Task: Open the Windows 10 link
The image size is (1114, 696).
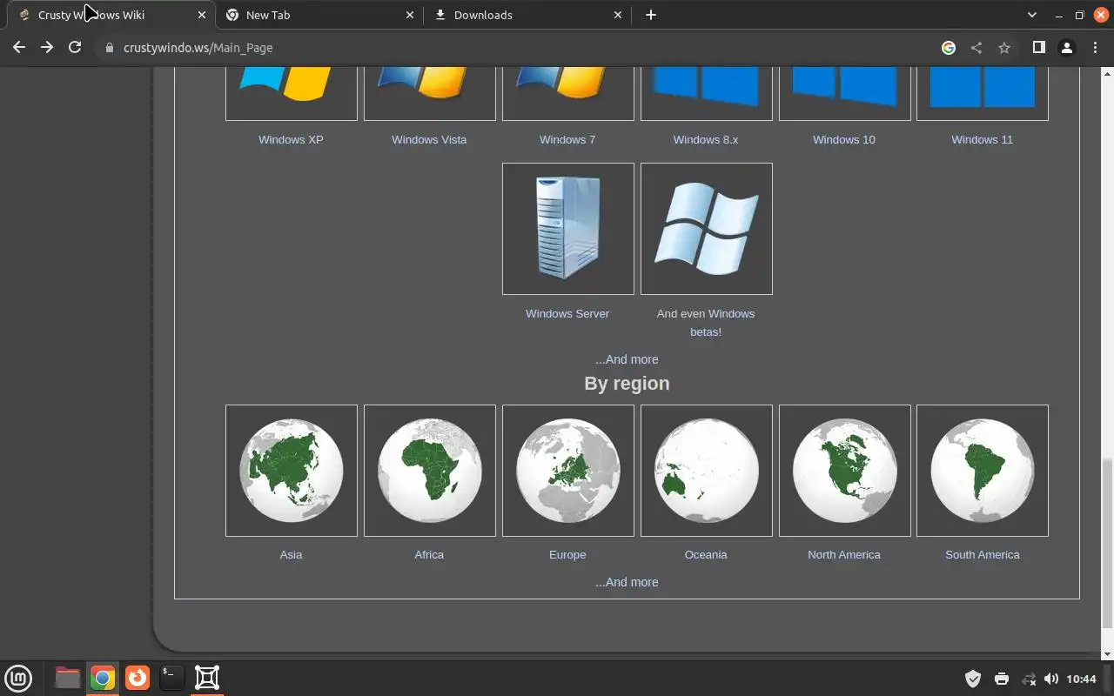Action: pos(844,139)
